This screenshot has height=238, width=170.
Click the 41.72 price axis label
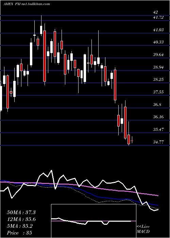point(158,18)
